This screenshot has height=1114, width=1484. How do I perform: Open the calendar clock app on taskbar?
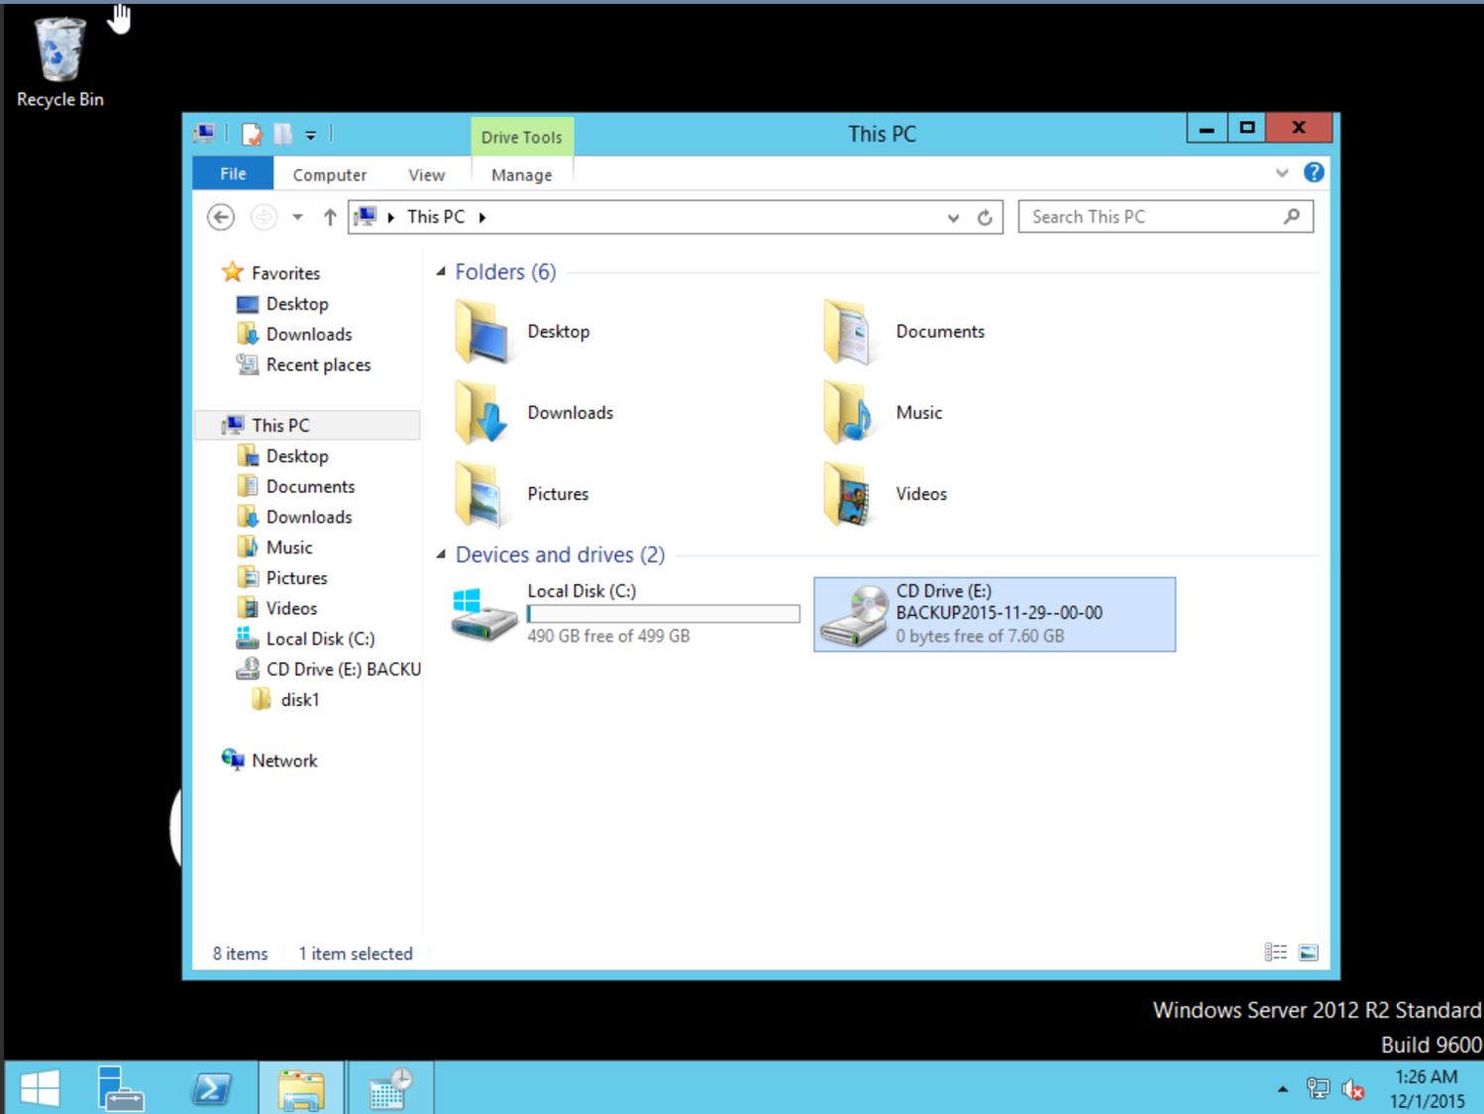(390, 1088)
